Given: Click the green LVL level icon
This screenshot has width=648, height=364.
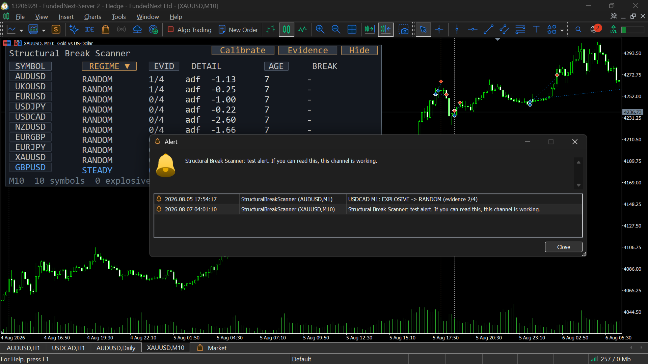Looking at the screenshot, I should pyautogui.click(x=614, y=30).
